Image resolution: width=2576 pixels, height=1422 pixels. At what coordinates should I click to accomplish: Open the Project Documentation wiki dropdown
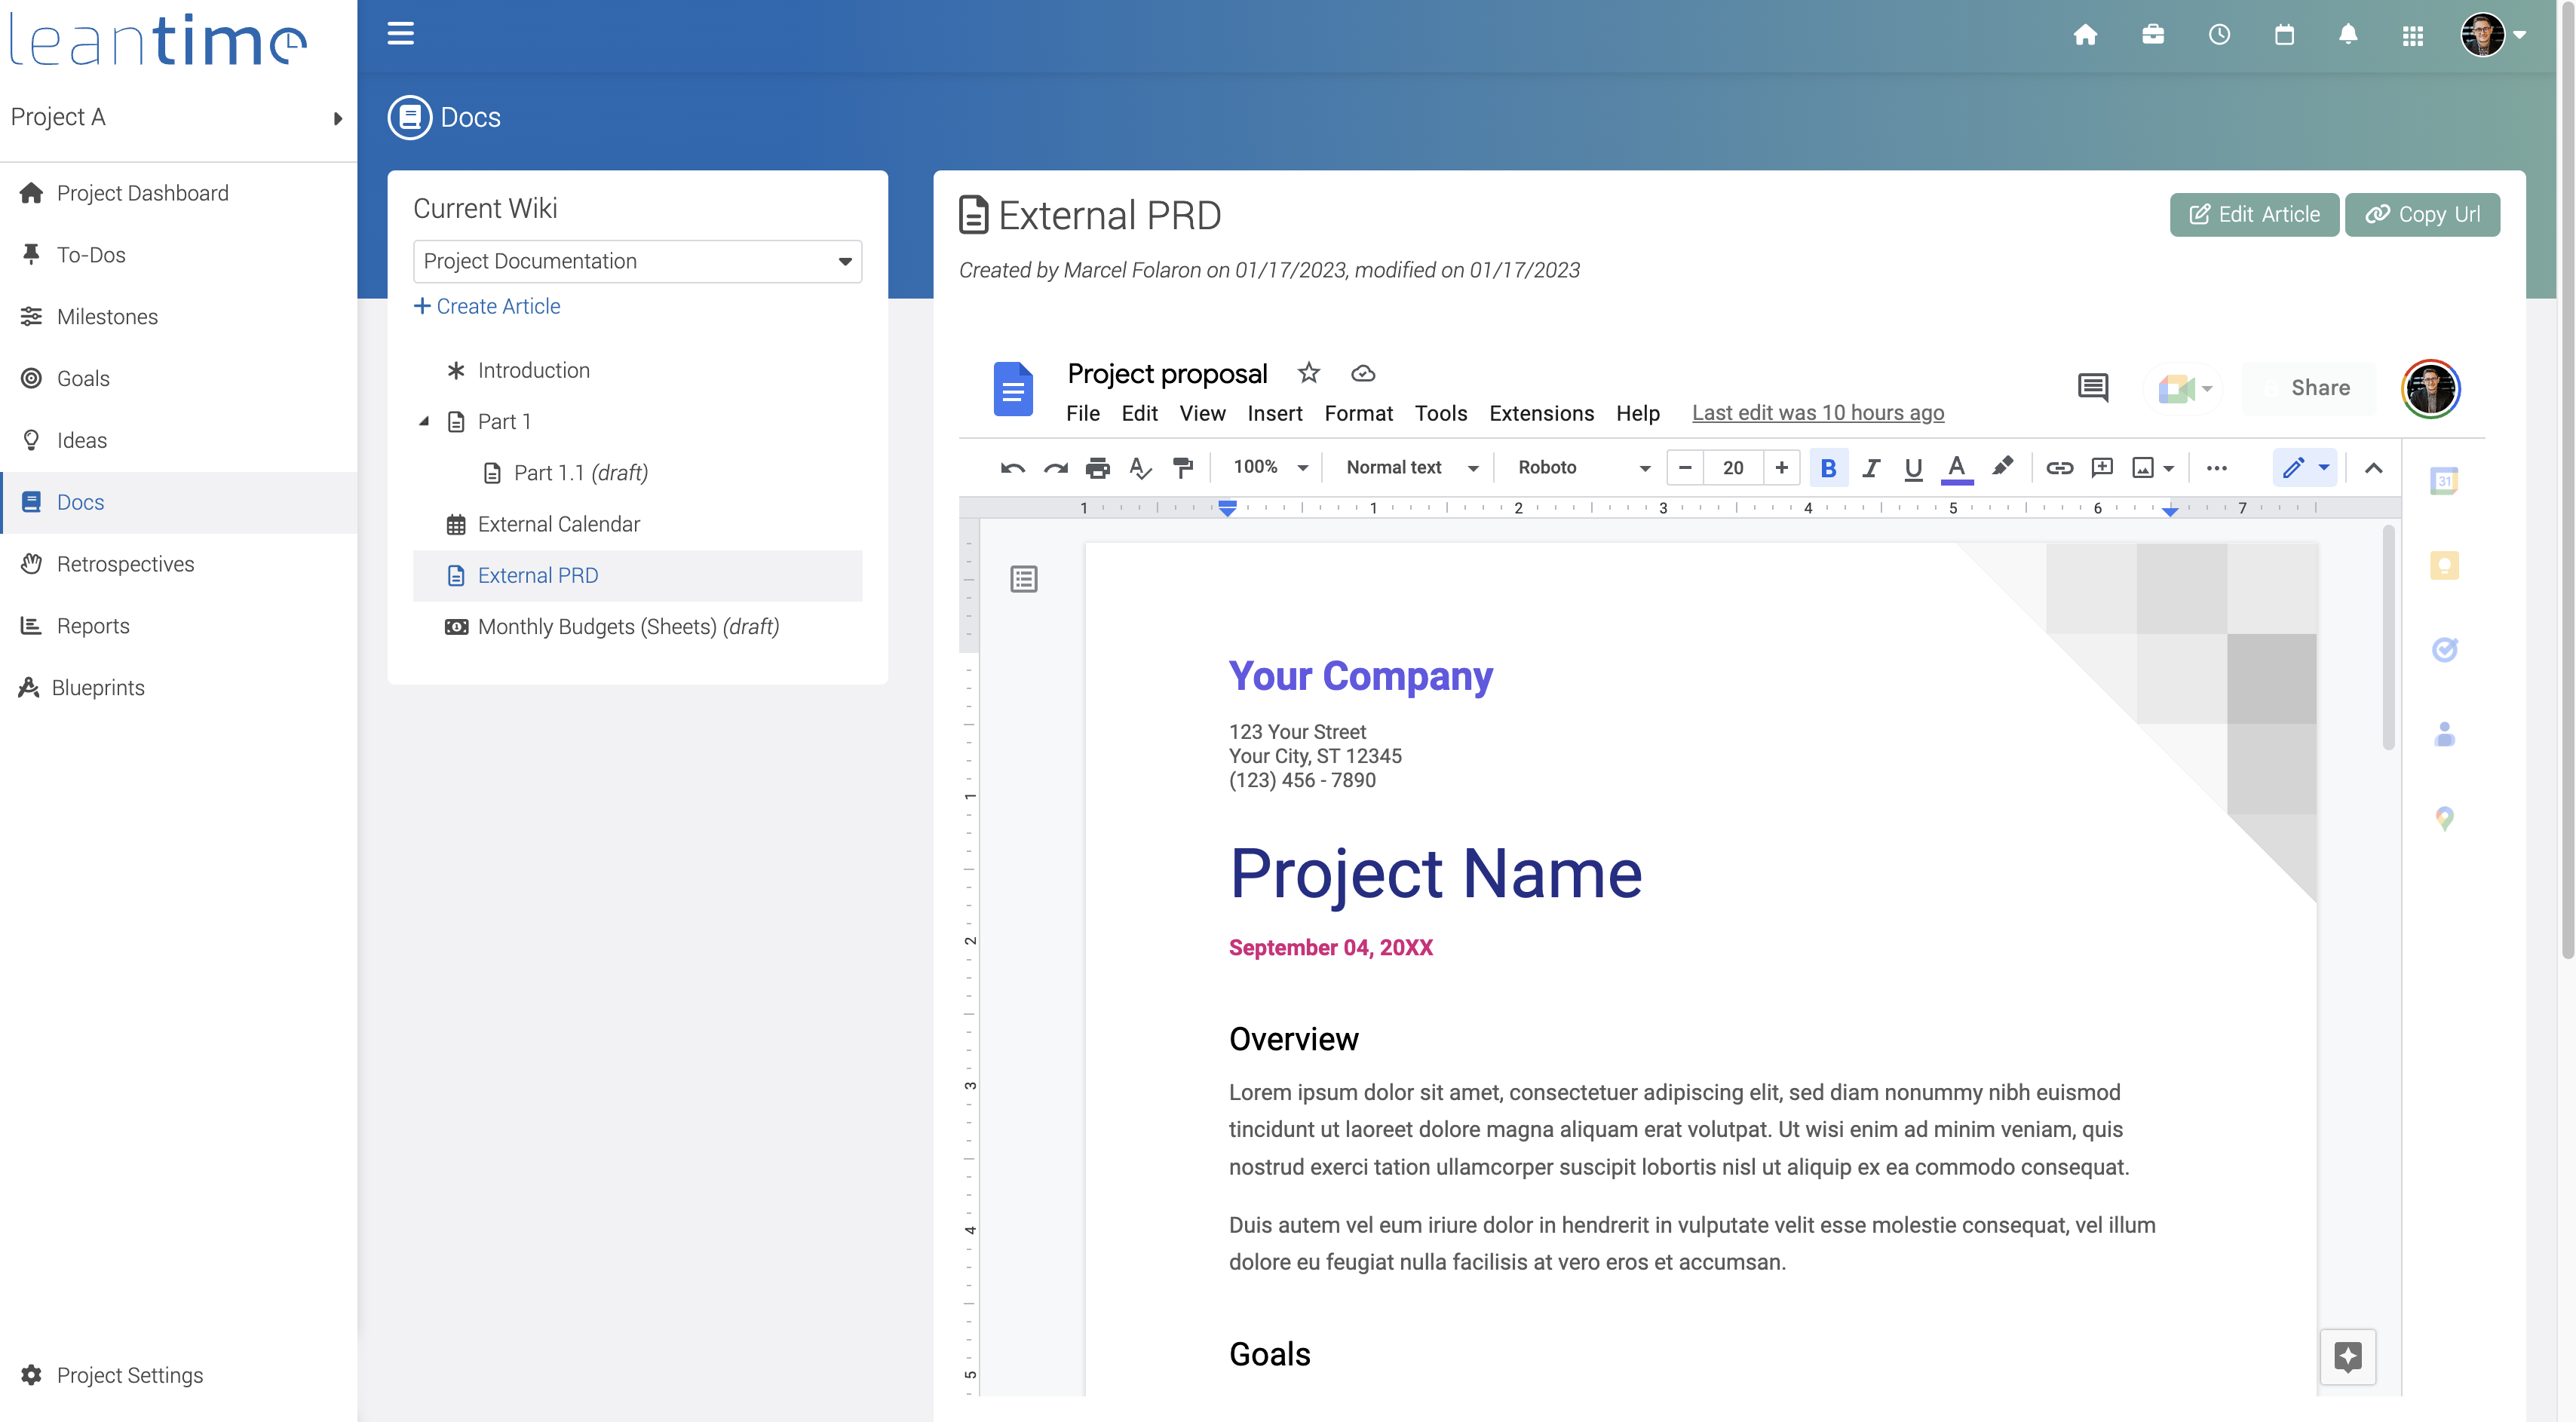(x=637, y=261)
